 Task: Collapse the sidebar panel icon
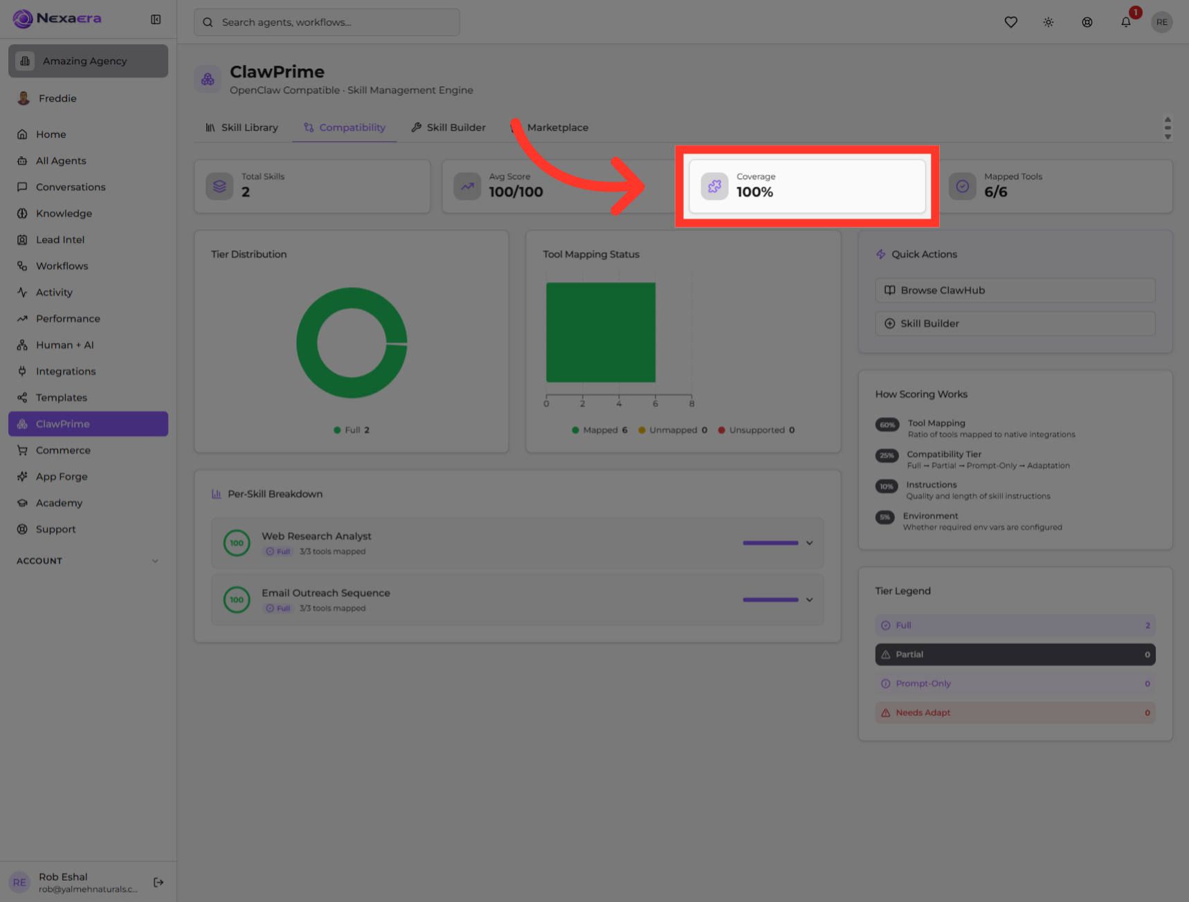[x=156, y=19]
